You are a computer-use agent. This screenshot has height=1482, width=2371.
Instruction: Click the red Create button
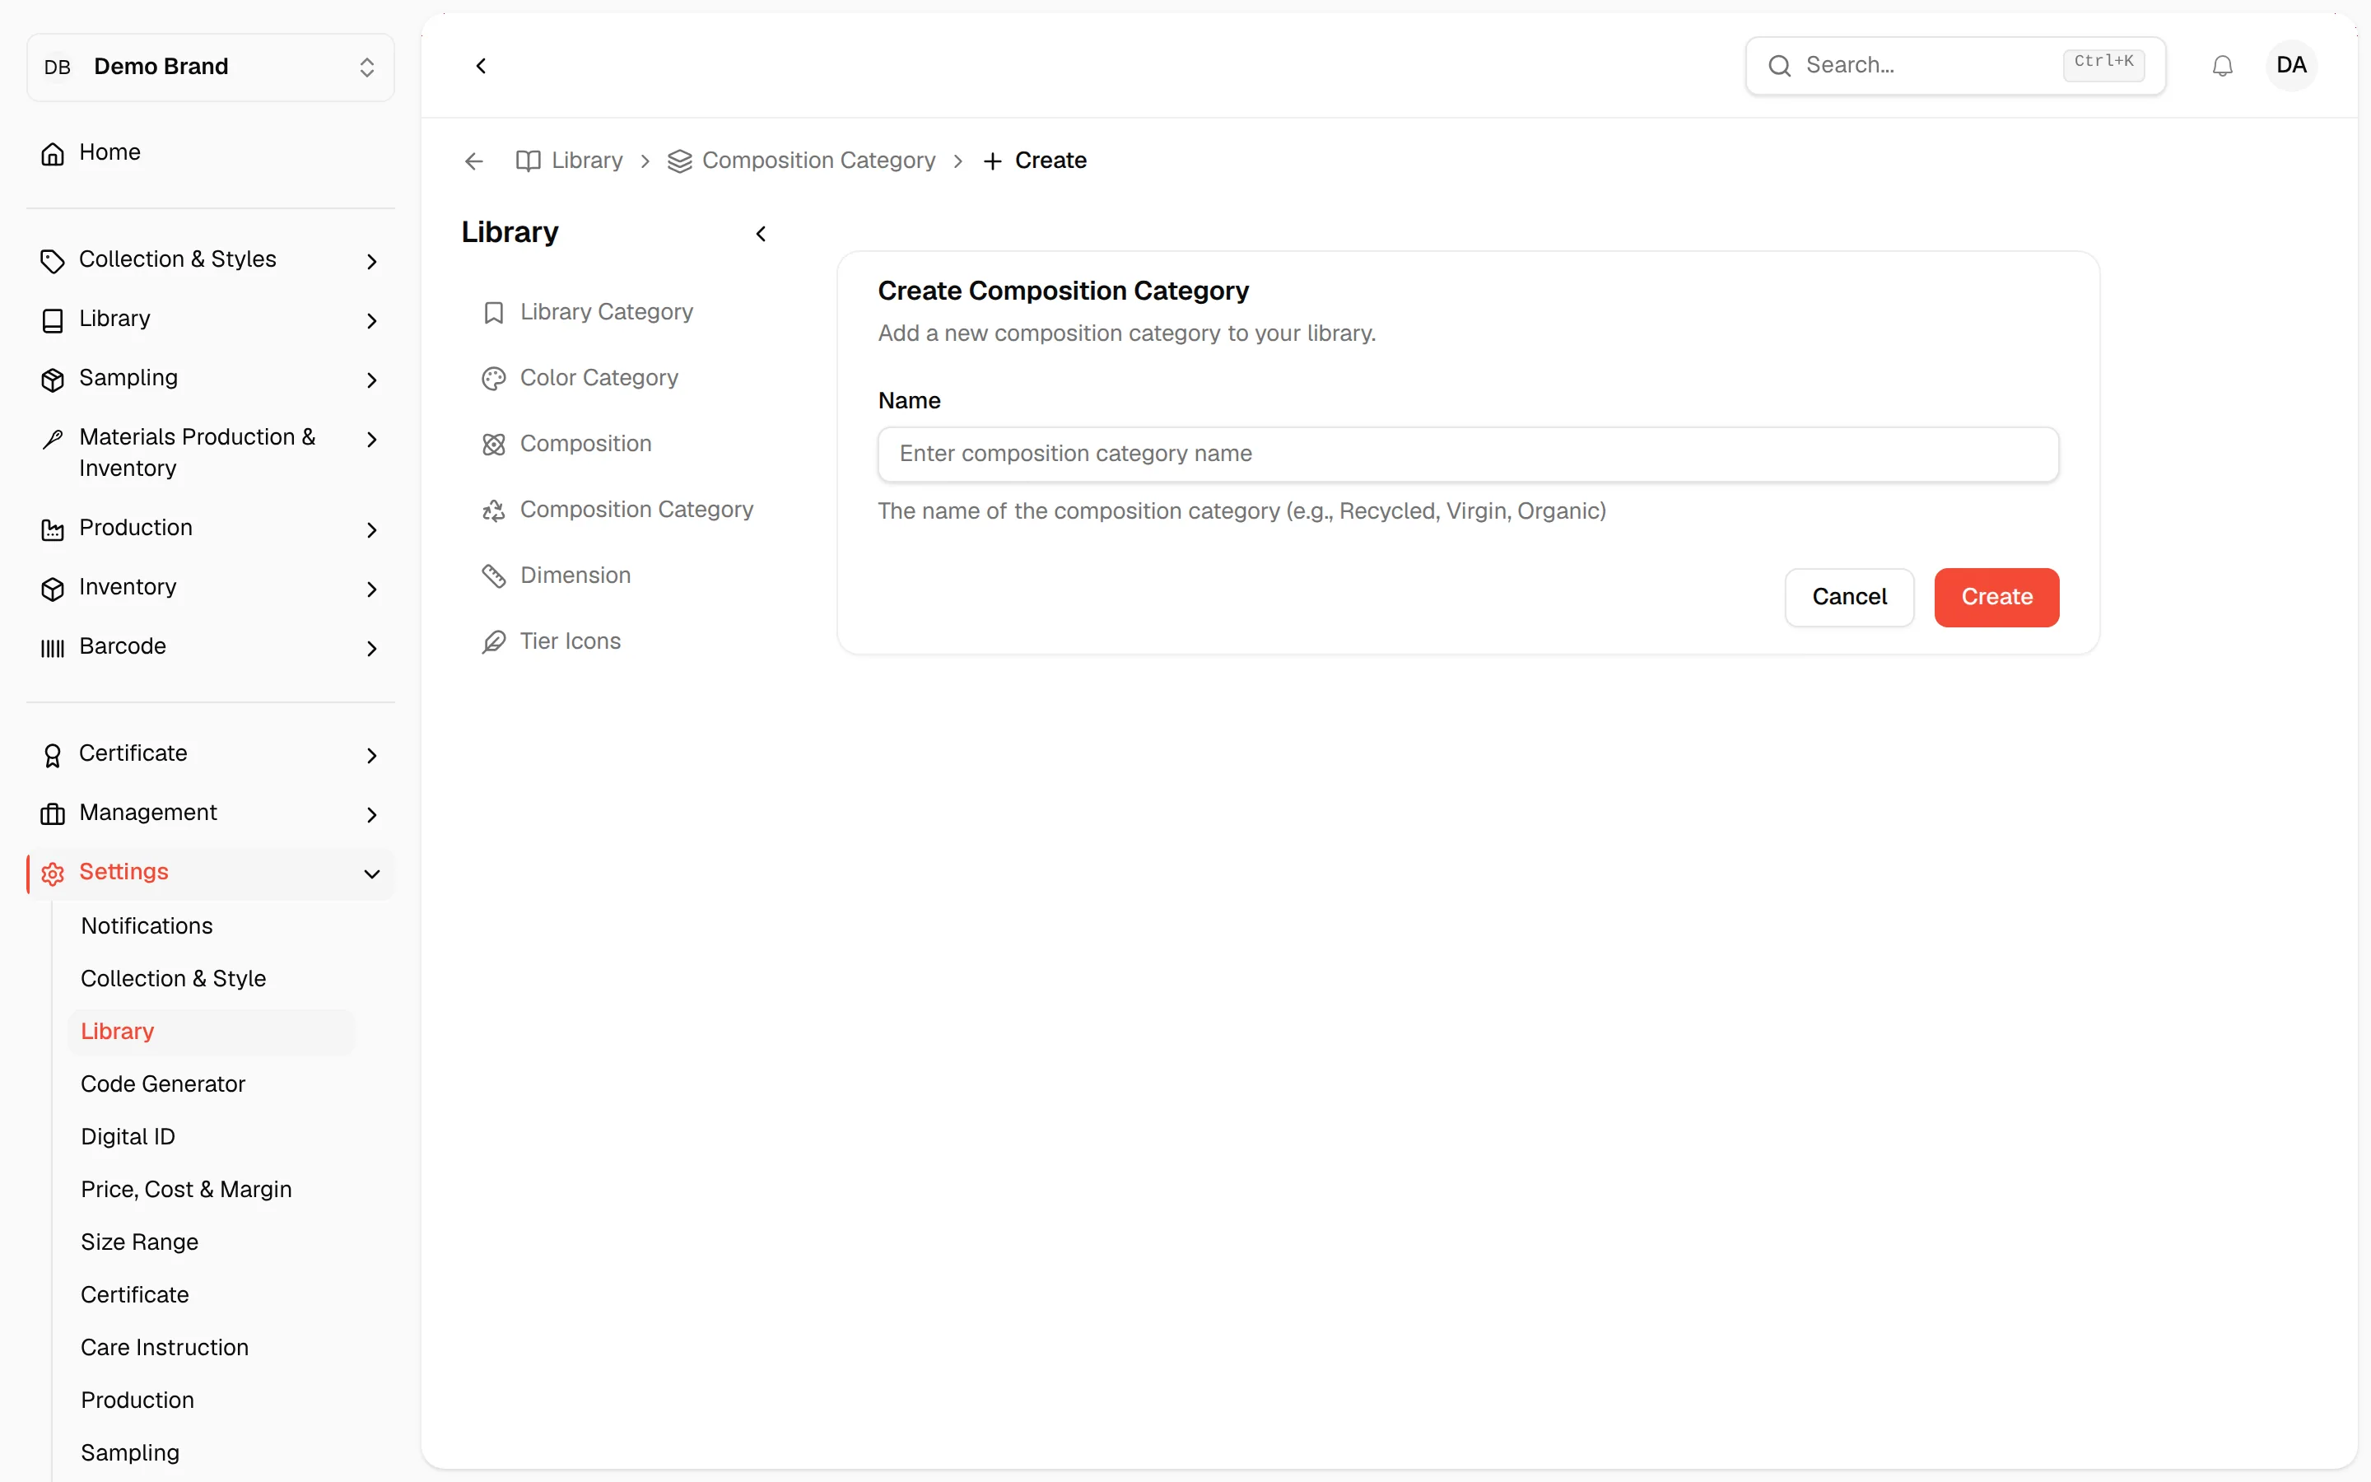tap(1996, 597)
